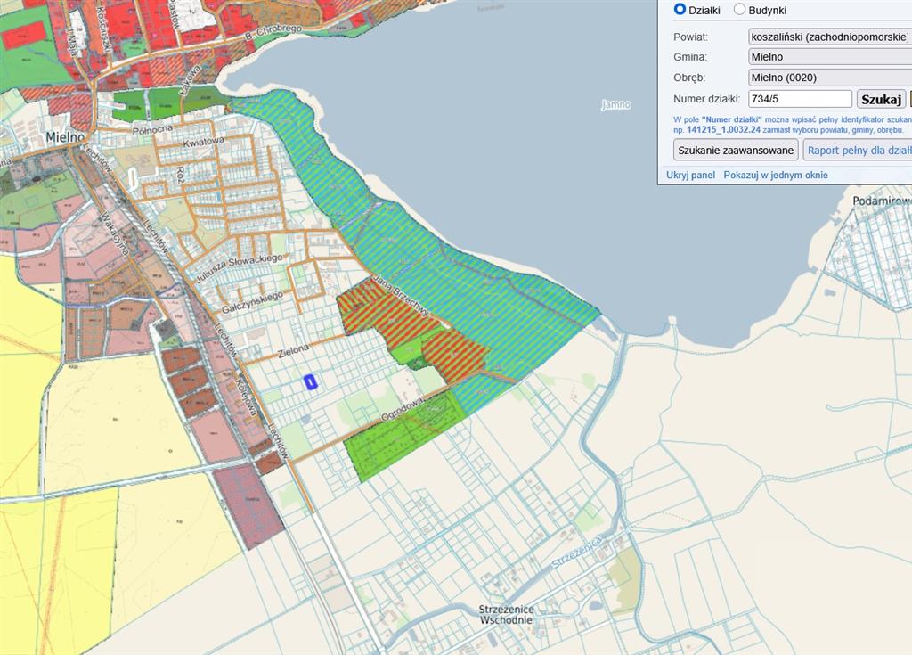
Task: Open the Obręb dropdown showing Mielno (0020)
Action: pos(830,78)
